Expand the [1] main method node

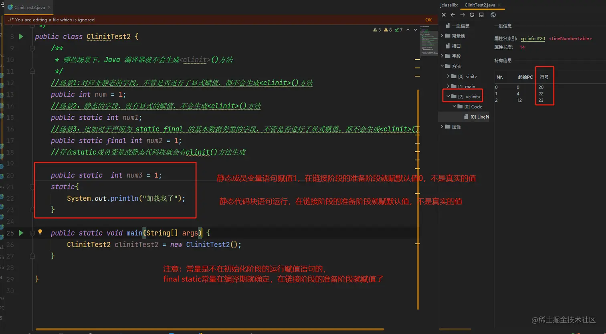(448, 86)
